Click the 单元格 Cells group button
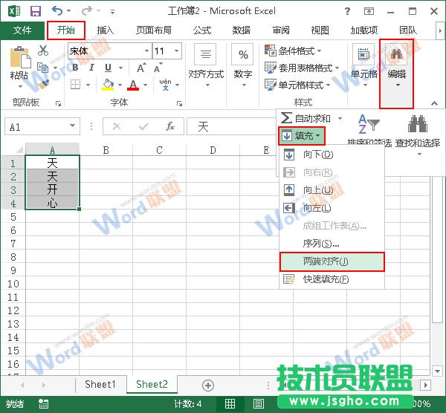This screenshot has width=446, height=413. (x=363, y=66)
